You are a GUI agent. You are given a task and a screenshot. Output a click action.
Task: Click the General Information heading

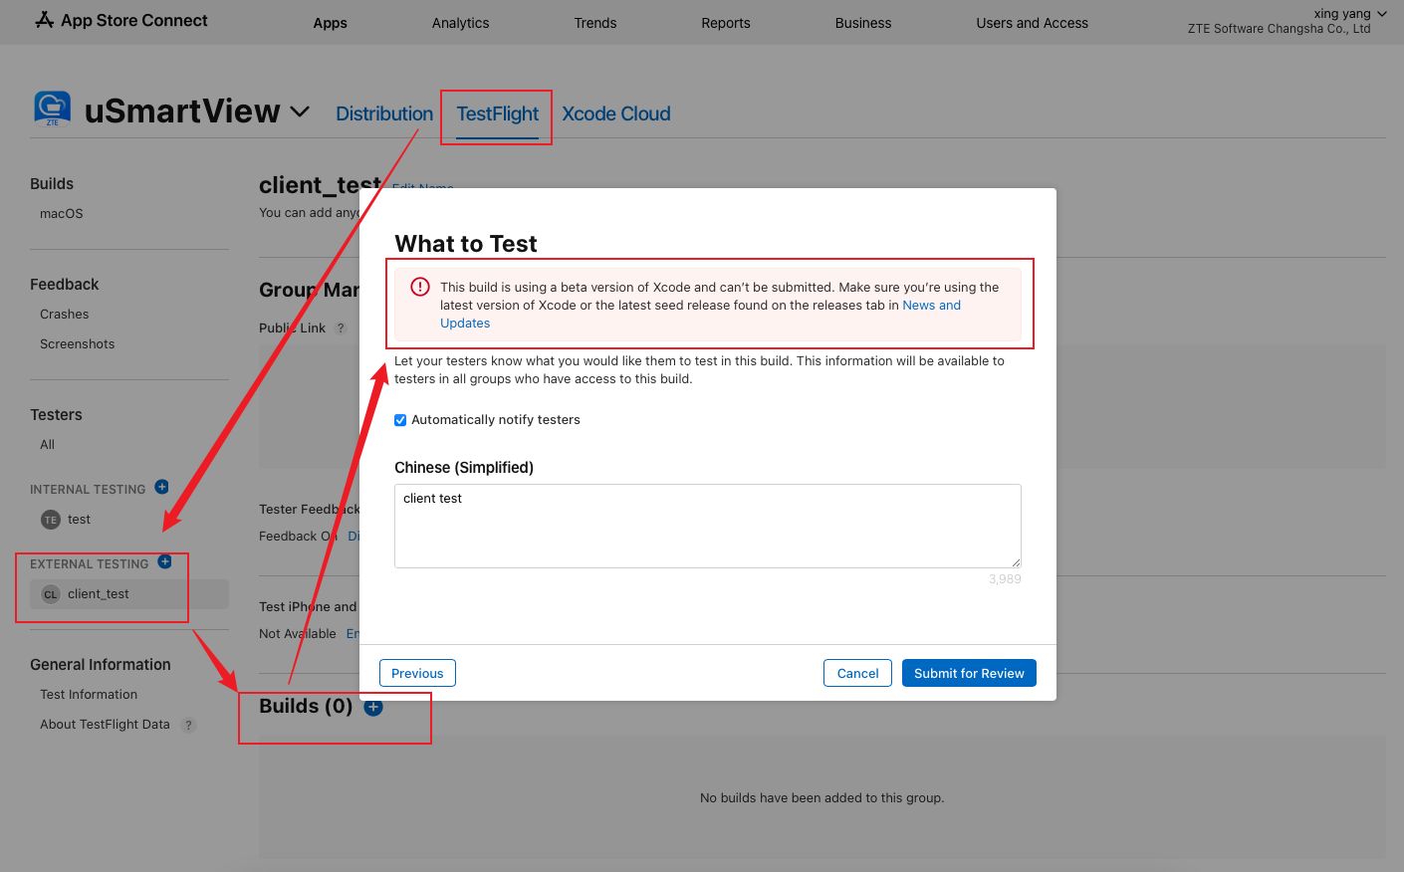pos(101,665)
